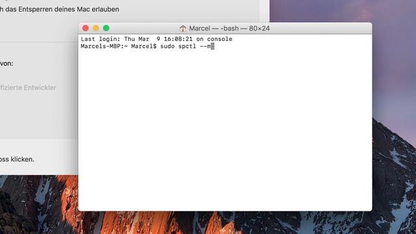The height and width of the screenshot is (234, 416).
Task: Click the 'Last login: Thu Mar 9' line
Action: click(157, 39)
